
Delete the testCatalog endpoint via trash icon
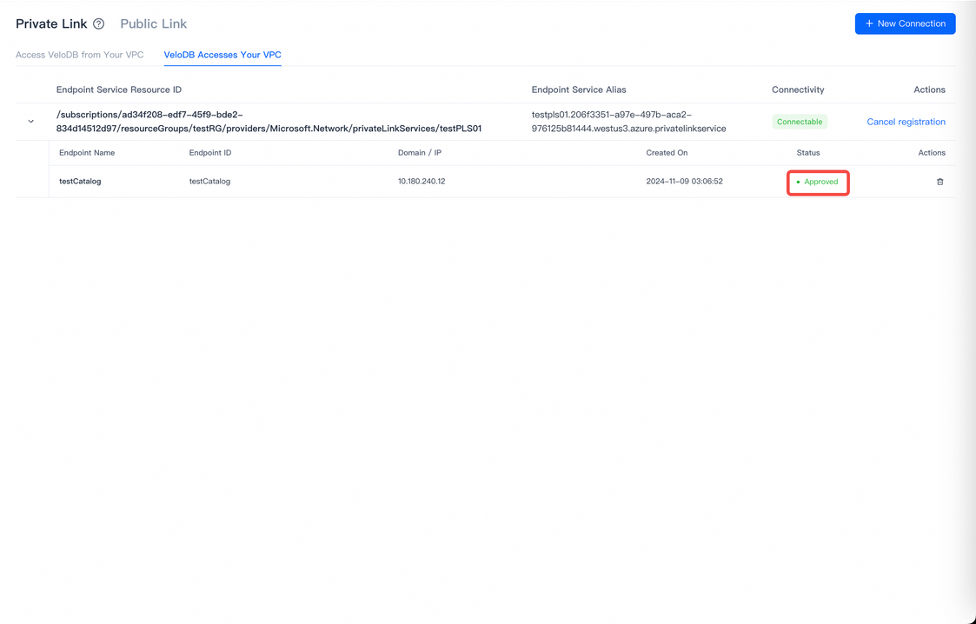pyautogui.click(x=939, y=182)
